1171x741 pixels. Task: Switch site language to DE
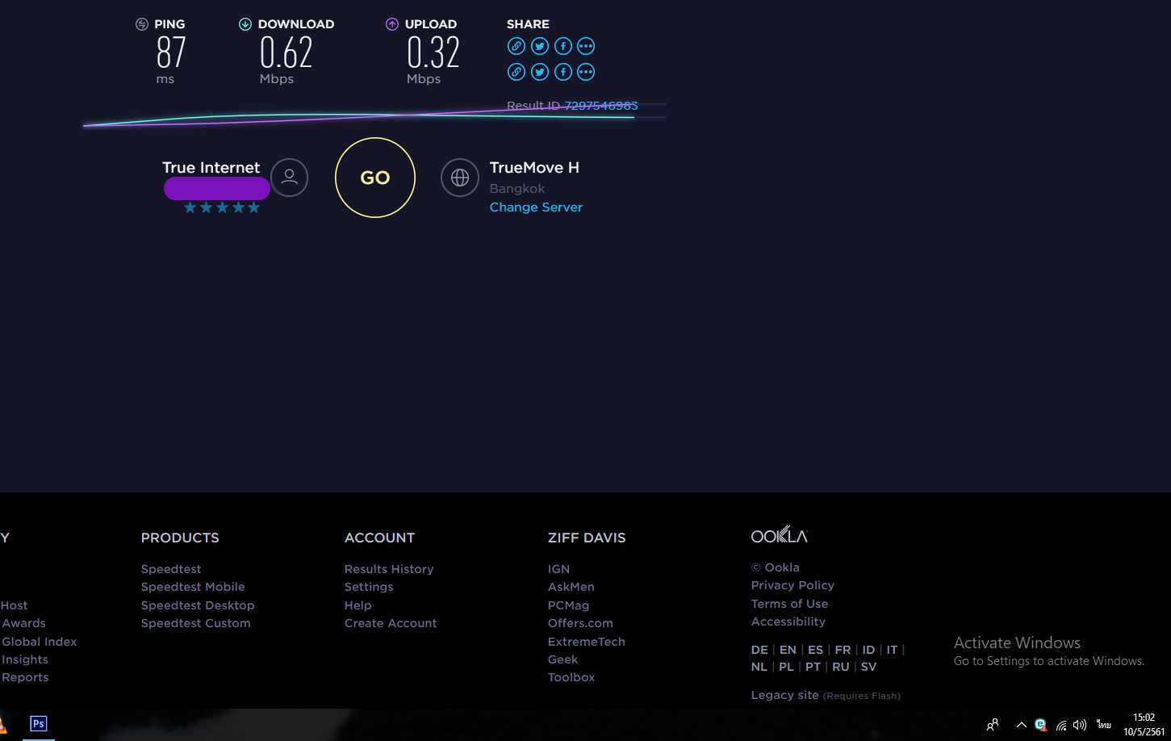pos(759,650)
